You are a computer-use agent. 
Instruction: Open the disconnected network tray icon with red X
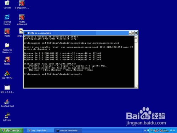point(161,131)
